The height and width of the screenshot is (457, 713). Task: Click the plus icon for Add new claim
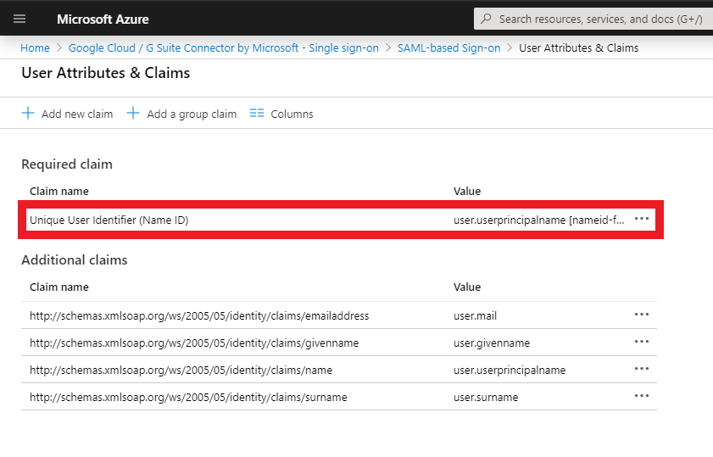[29, 114]
